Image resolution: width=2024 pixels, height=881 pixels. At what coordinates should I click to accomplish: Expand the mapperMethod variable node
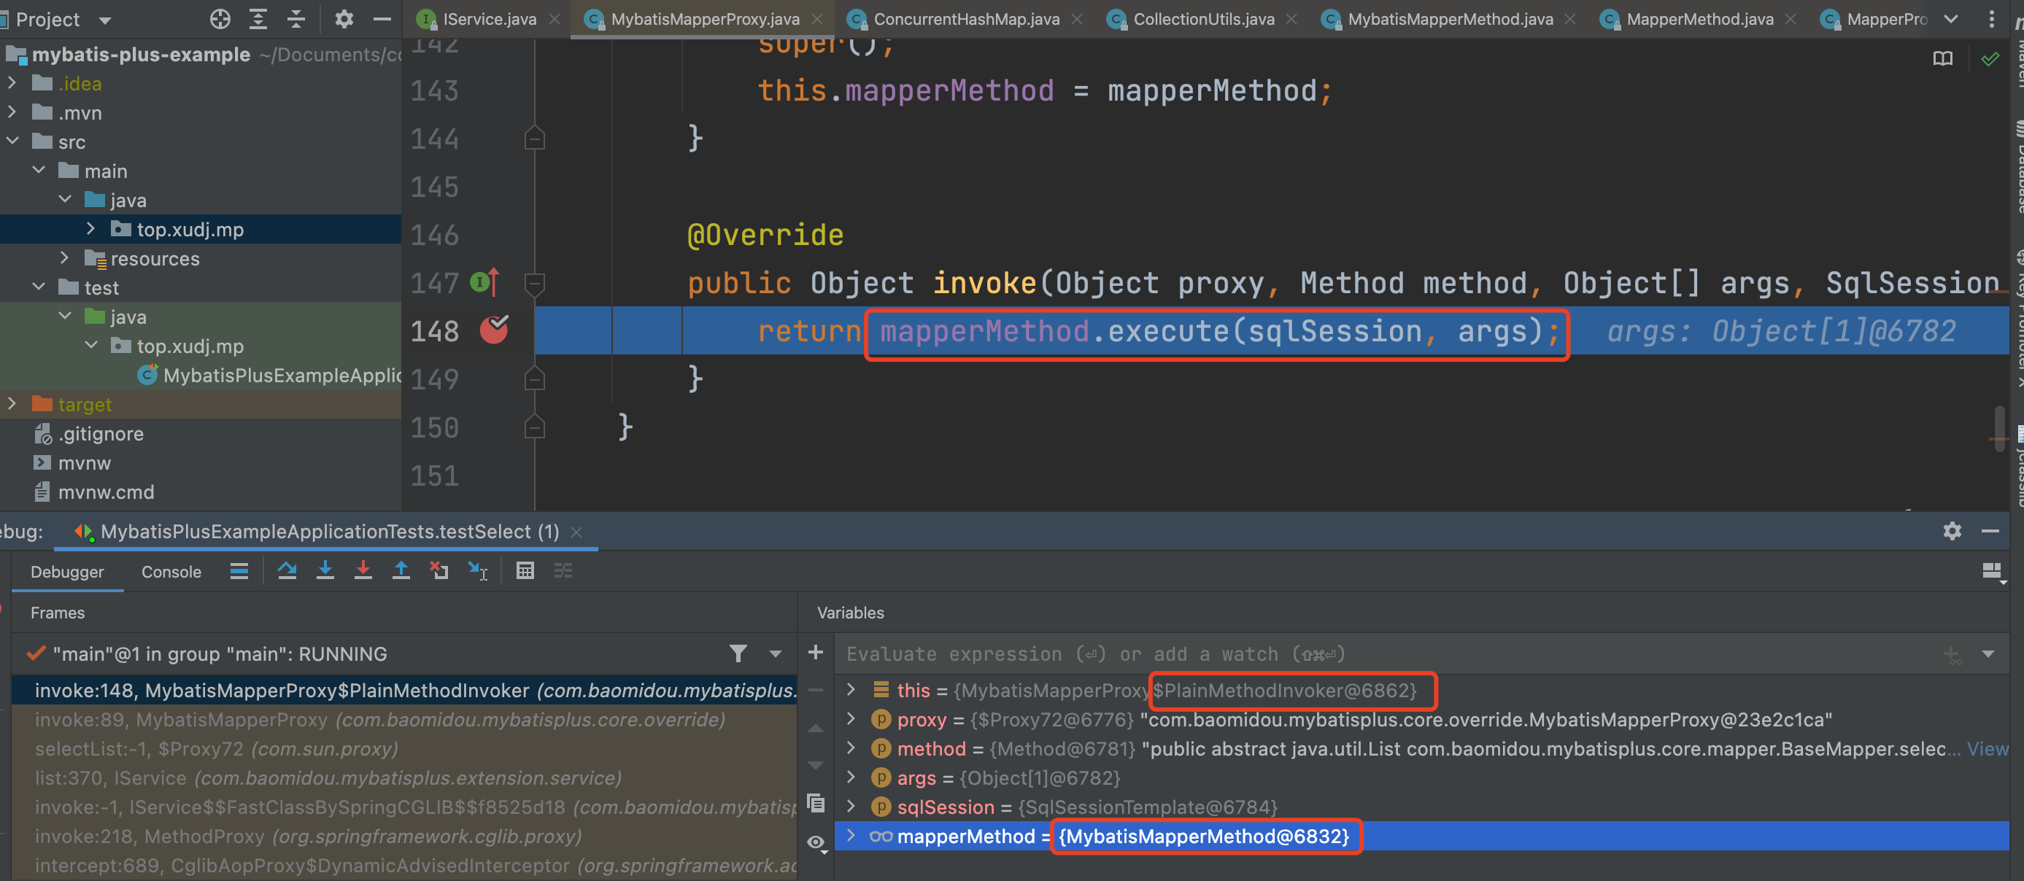pos(850,836)
